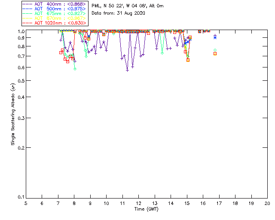Screen dimensions: 275x220
Task: Click the x-axis tick label 12
Action: (138, 203)
